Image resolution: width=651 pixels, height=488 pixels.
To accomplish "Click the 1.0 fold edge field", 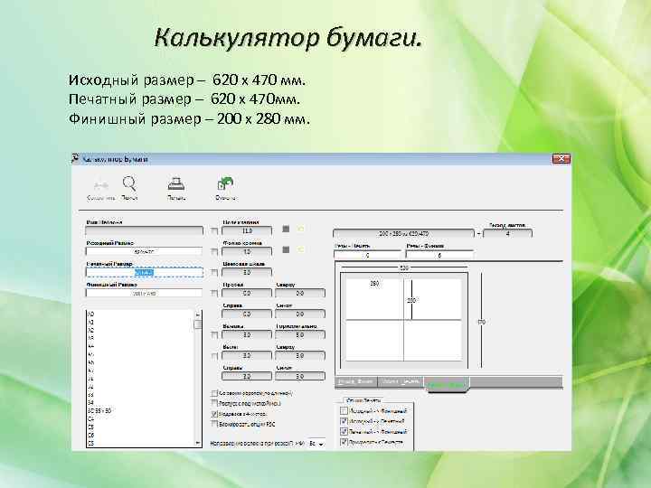I will (247, 251).
